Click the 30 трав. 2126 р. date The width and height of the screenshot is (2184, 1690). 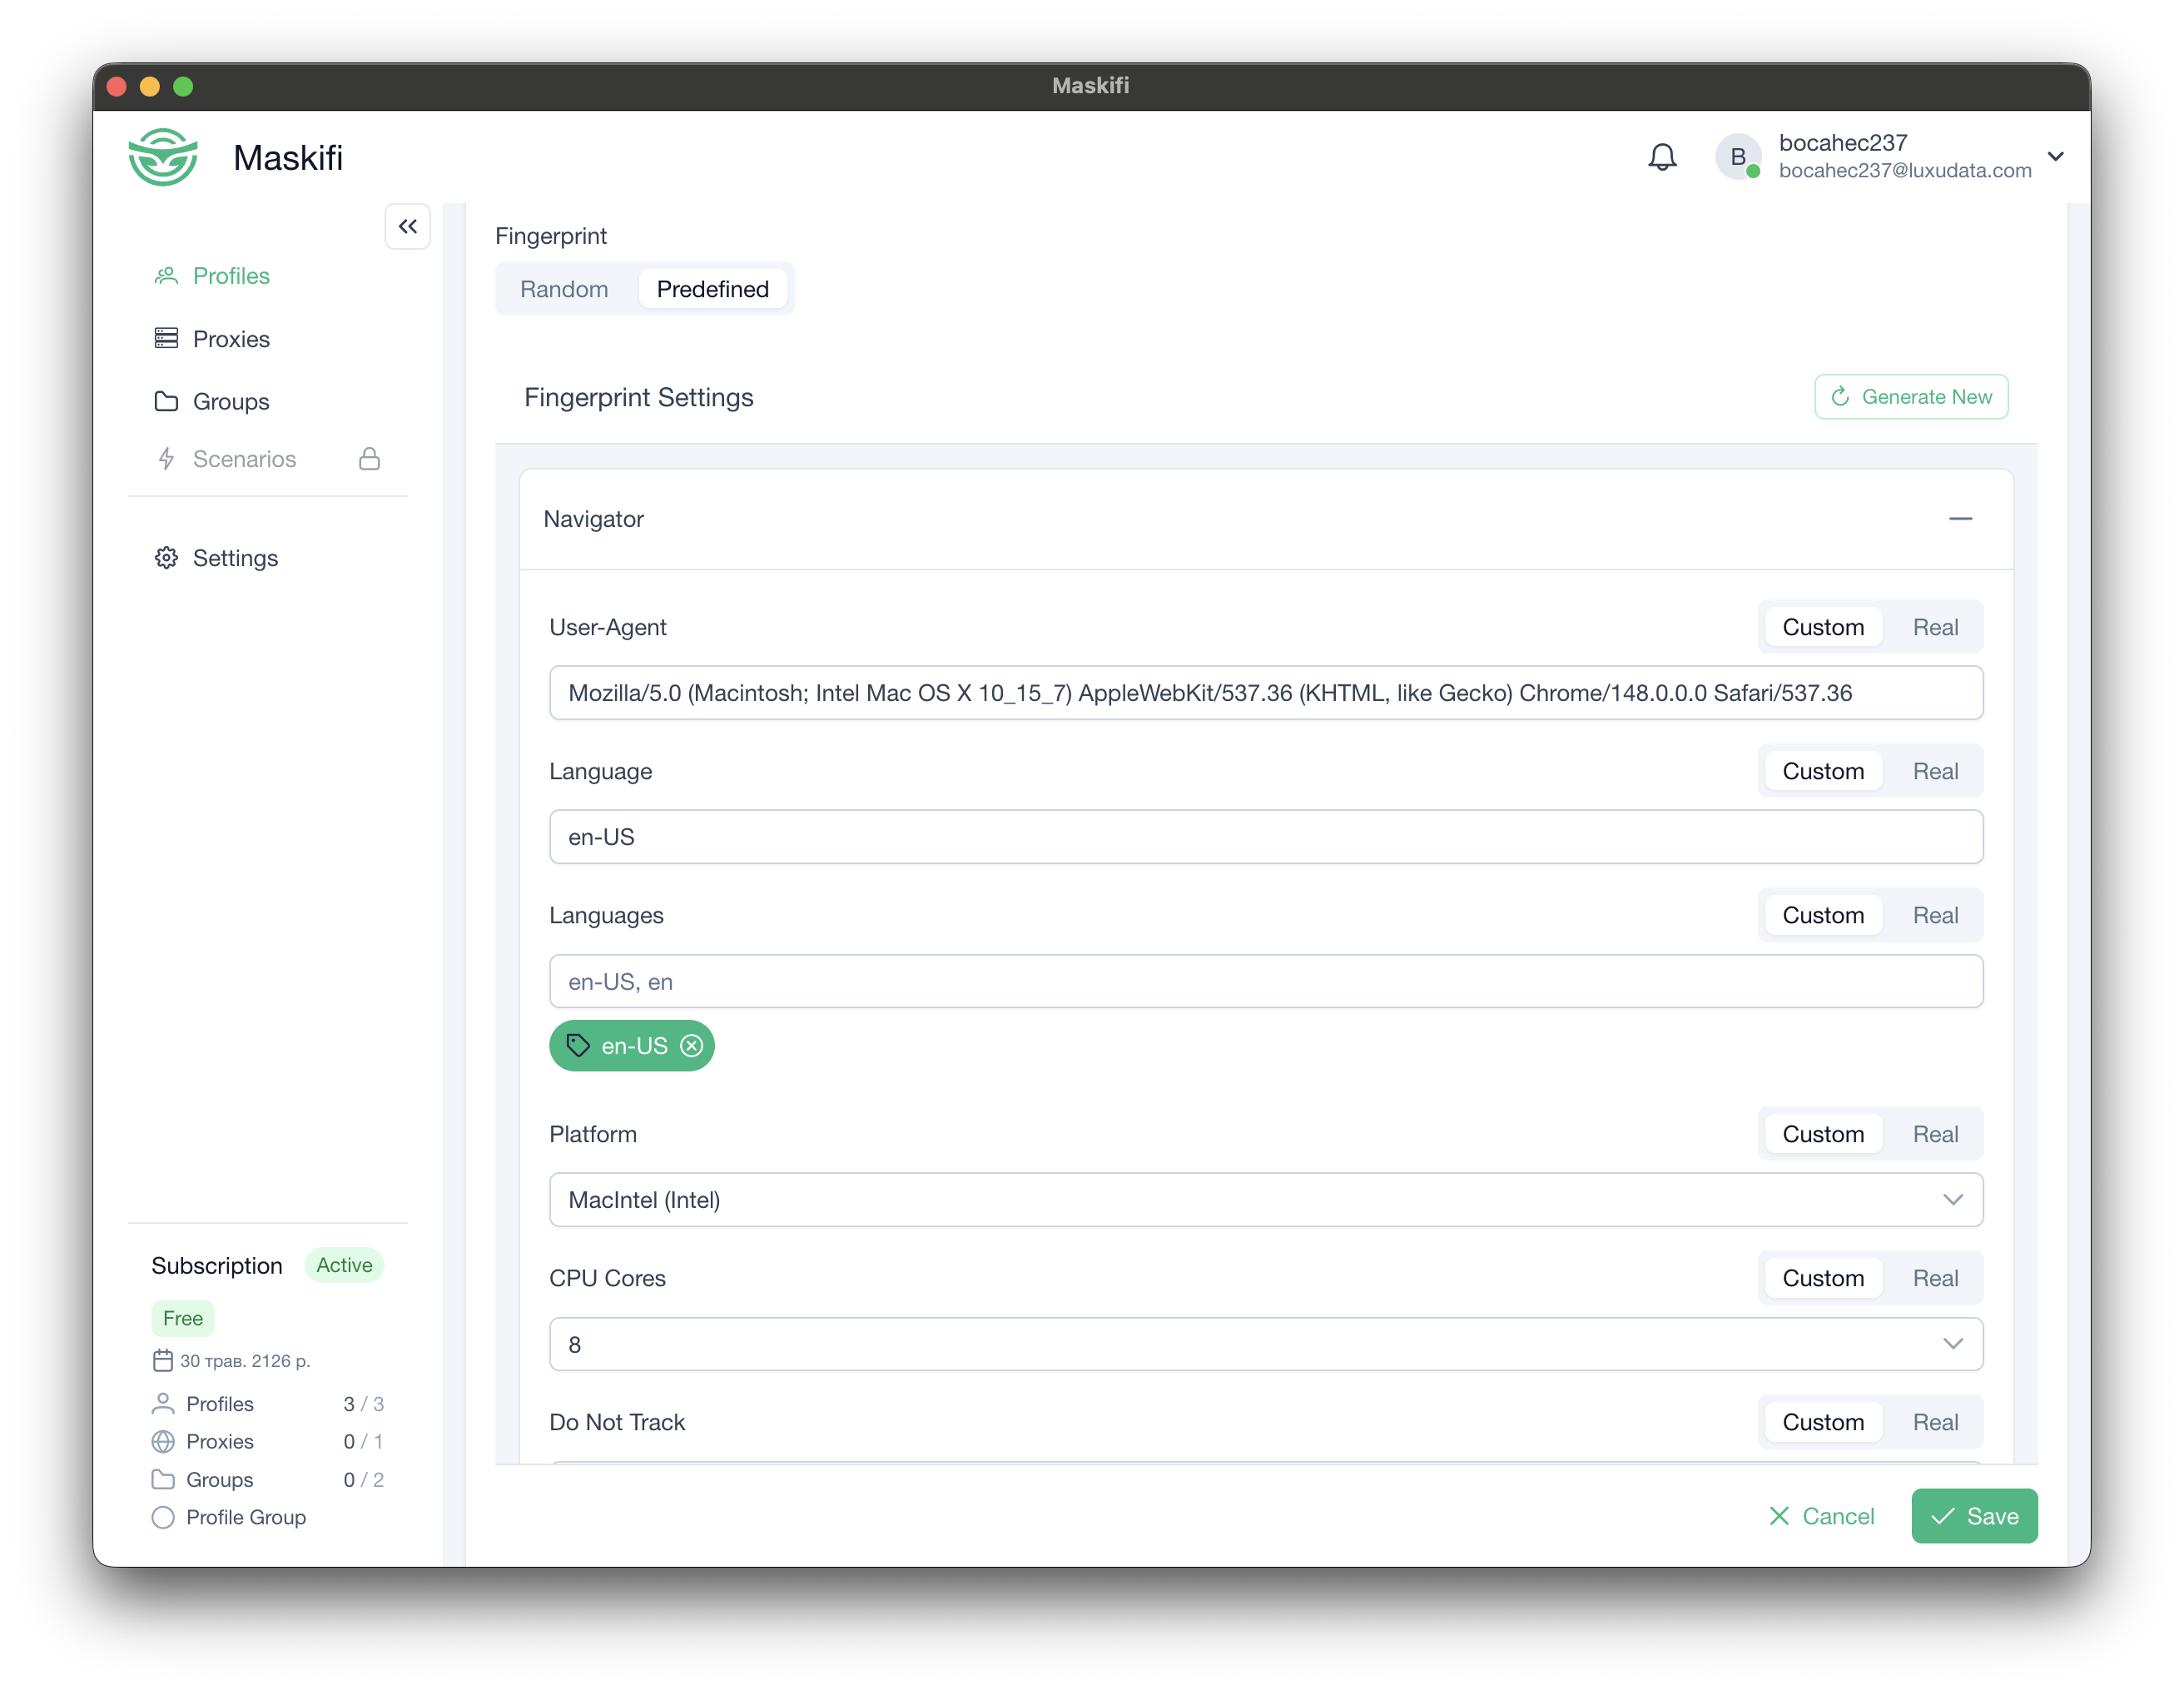coord(245,1361)
